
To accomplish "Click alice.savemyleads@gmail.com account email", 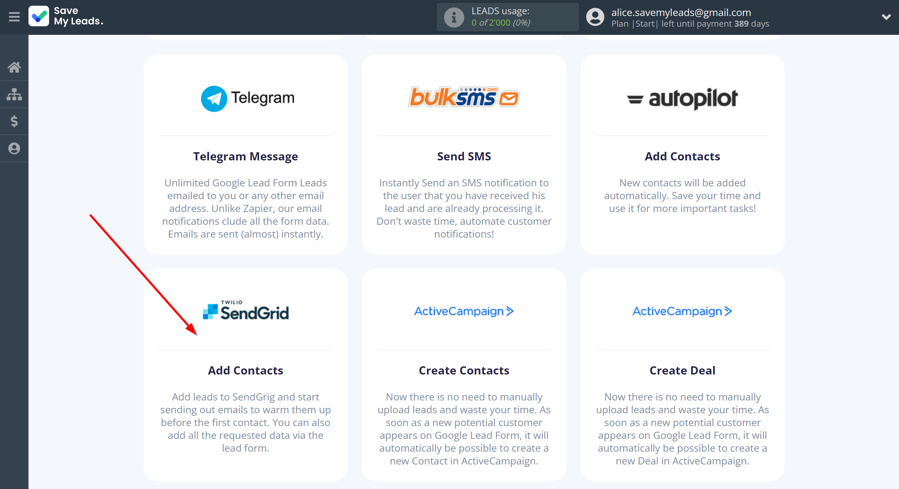I will [681, 12].
